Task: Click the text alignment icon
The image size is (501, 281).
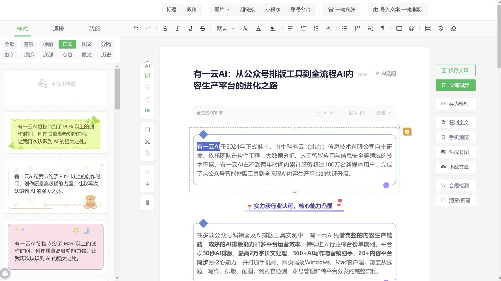Action: 291,29
